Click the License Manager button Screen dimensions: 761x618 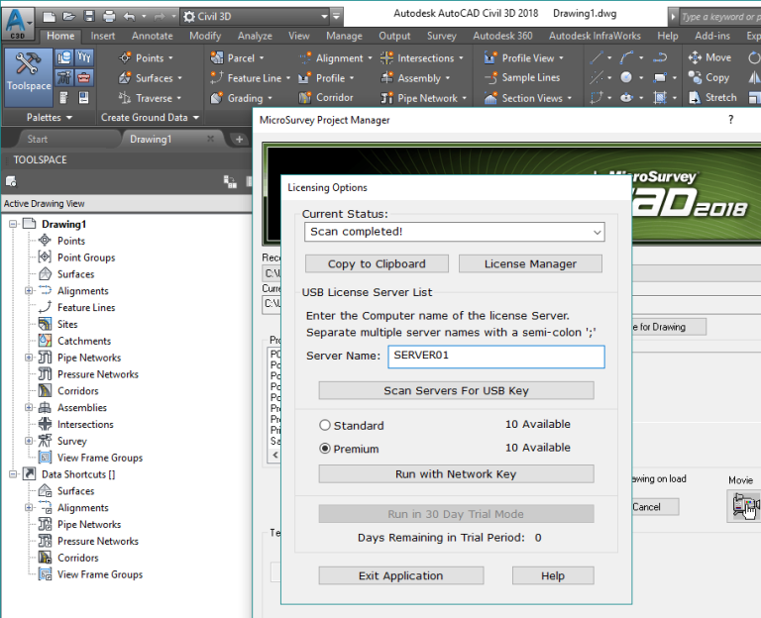click(x=530, y=263)
